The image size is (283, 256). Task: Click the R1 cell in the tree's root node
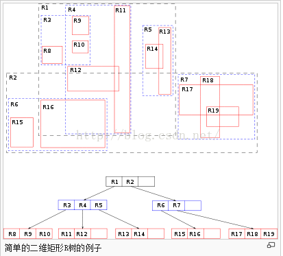tap(114, 182)
